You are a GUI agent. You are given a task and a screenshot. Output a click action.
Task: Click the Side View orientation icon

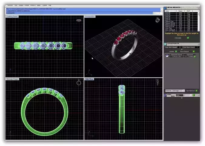158,82
